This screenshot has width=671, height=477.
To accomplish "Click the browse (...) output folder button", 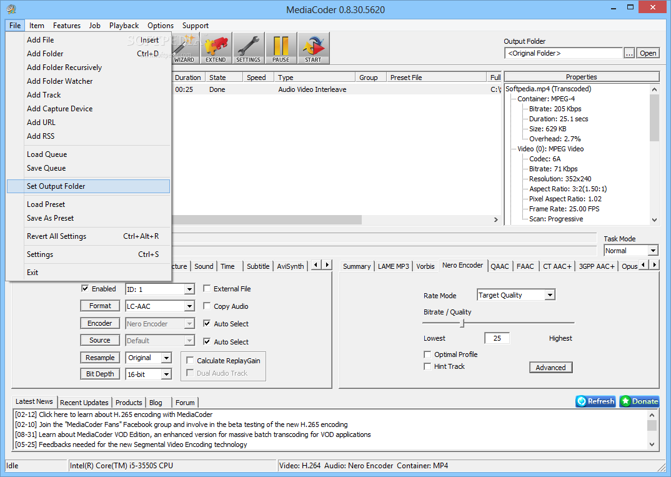I will coord(629,53).
